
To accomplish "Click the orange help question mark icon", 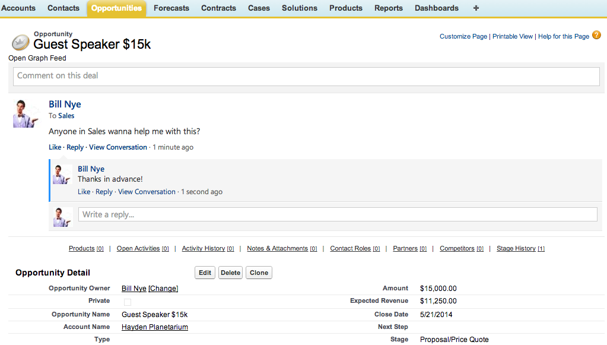I will 597,35.
